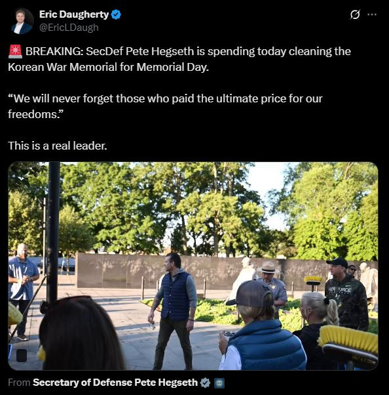Click the 'From' attribution label

[19, 383]
